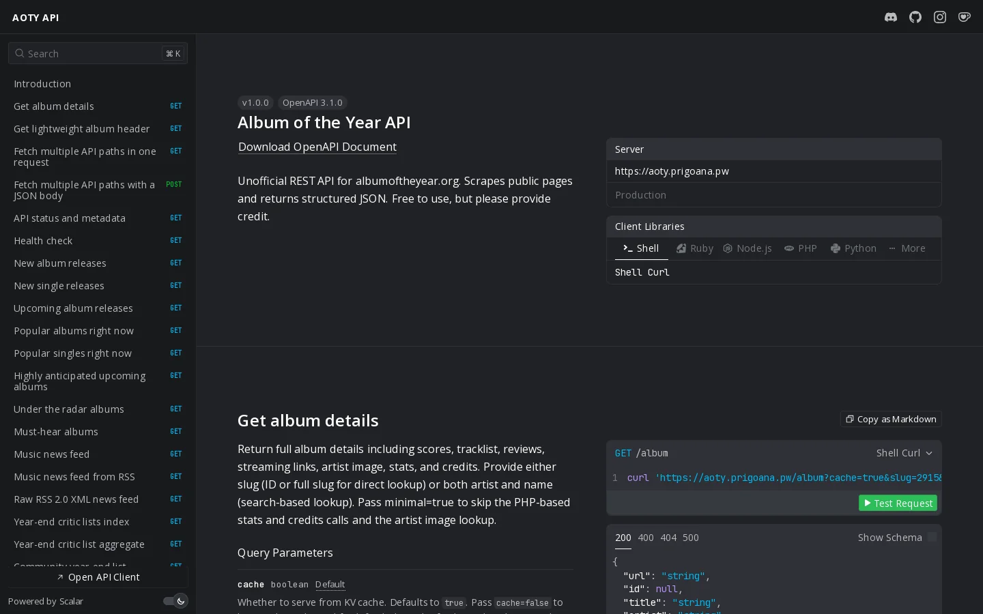Screen dimensions: 983x614
Task: Open Highly anticipated upcoming albums entry
Action: pos(98,381)
